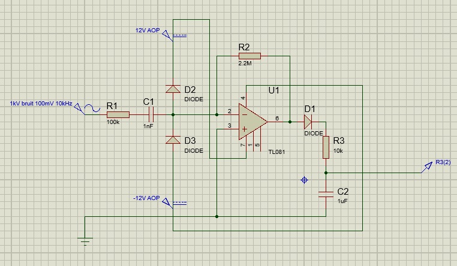457x266 pixels.
Task: Click the 'TL081' part value text
Action: click(x=276, y=152)
